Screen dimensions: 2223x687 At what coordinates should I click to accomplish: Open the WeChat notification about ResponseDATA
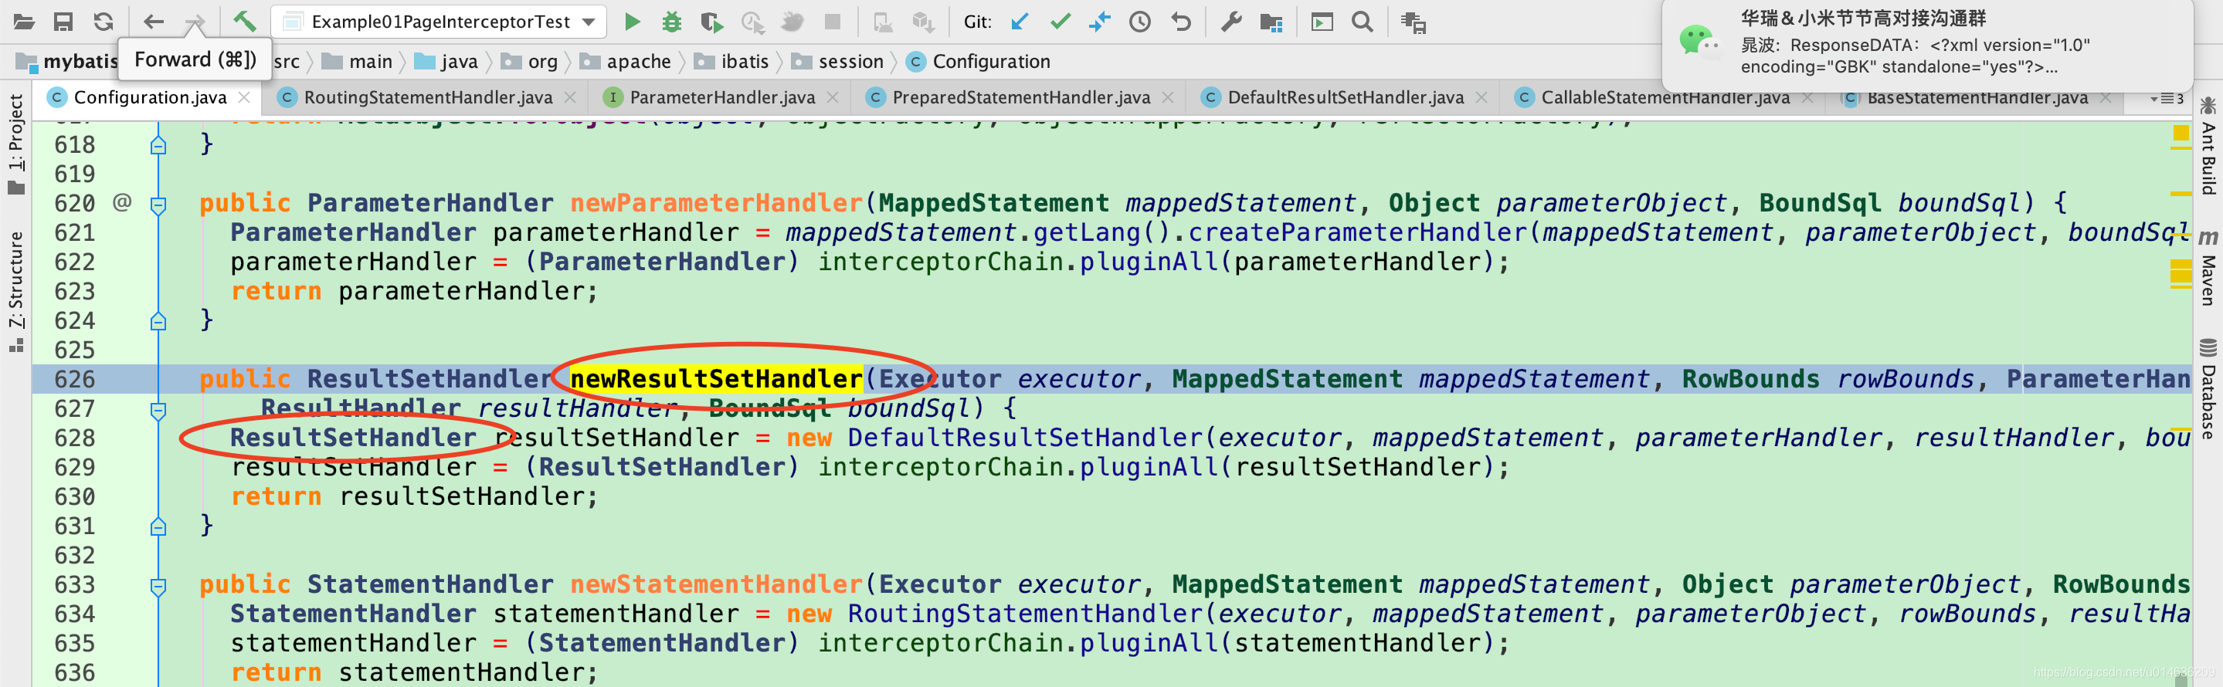click(x=1926, y=45)
